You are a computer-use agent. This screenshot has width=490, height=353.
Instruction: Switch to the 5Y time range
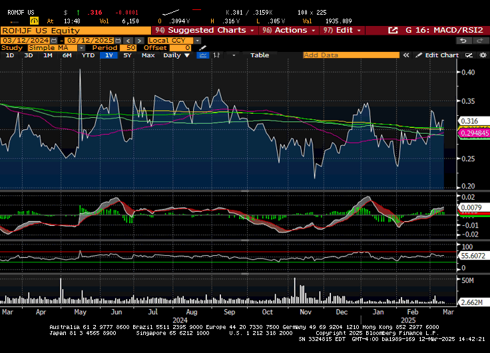click(x=127, y=55)
